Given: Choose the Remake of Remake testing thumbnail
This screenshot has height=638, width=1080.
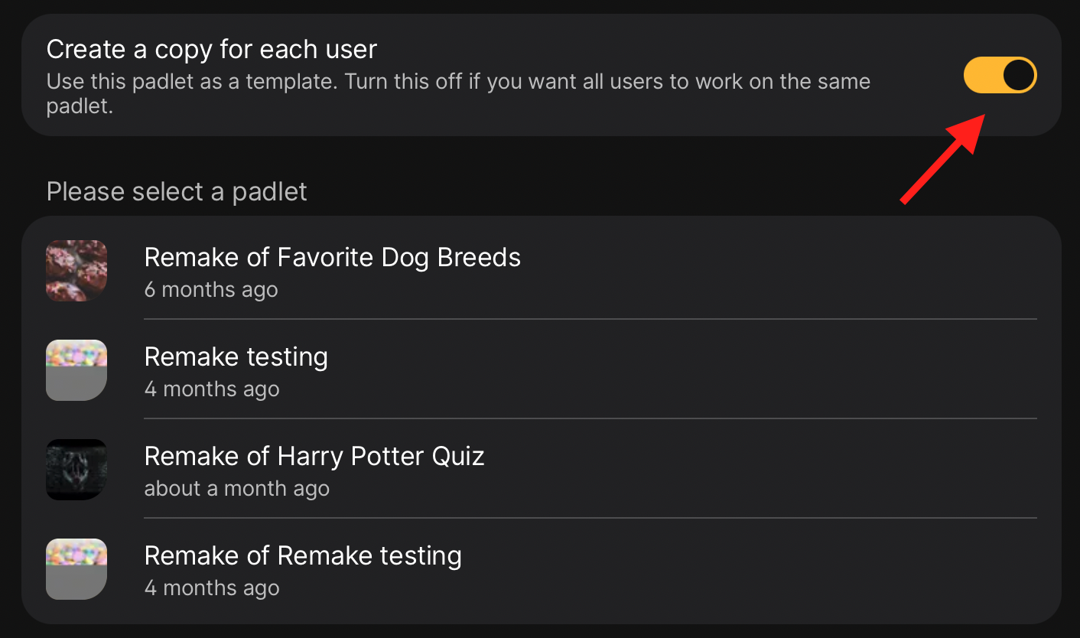Looking at the screenshot, I should coord(76,569).
